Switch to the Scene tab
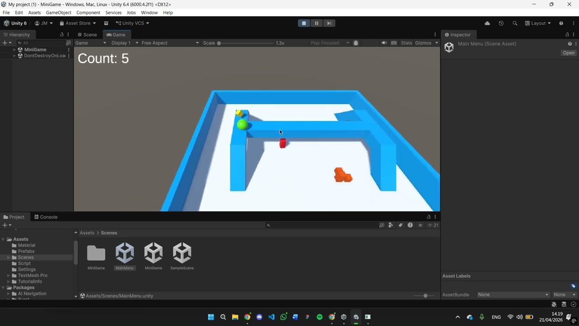 coord(87,34)
